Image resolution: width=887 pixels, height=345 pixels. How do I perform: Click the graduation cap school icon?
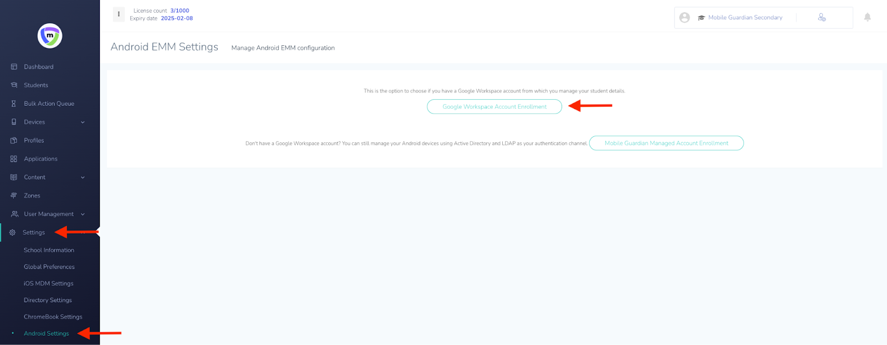point(701,18)
